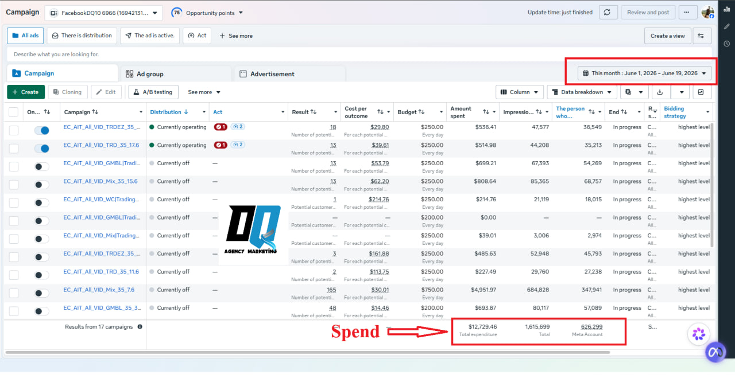The width and height of the screenshot is (735, 386).
Task: Switch to the Advertisement tab
Action: point(289,74)
